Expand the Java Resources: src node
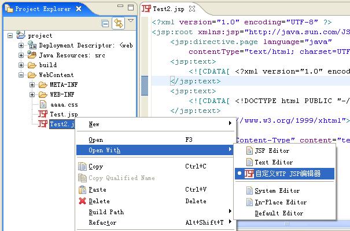The width and height of the screenshot is (350, 231). pyautogui.click(x=21, y=55)
